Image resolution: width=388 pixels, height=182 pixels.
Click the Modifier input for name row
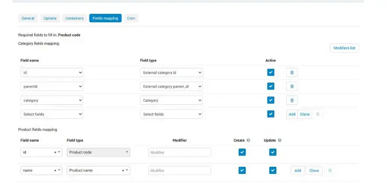[179, 170]
